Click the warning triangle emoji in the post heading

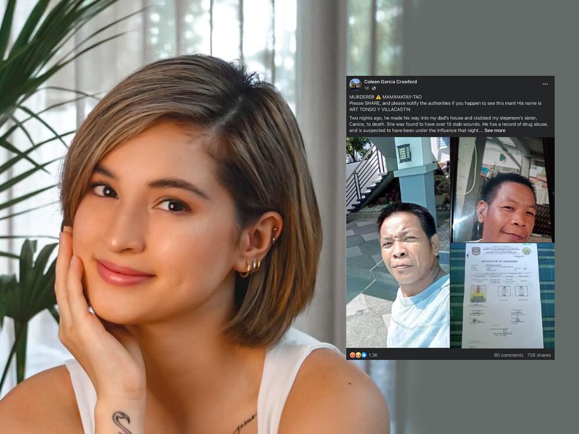(378, 97)
